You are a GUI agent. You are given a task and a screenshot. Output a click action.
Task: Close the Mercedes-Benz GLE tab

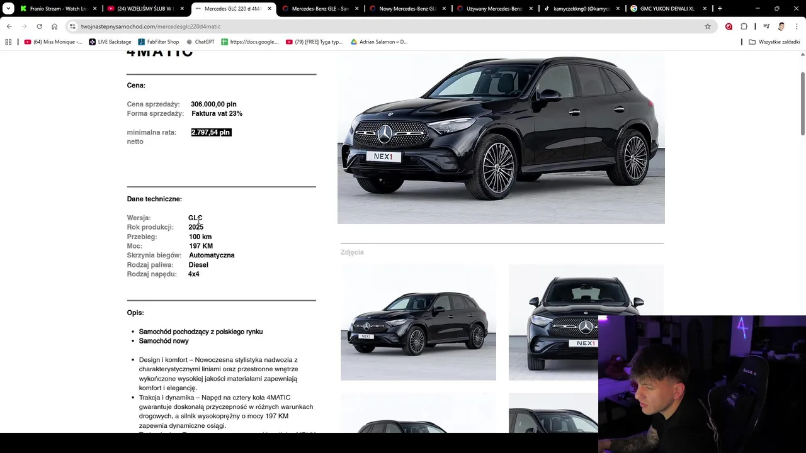pos(356,9)
